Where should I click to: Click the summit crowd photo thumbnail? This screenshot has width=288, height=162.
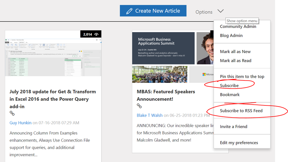click(160, 74)
